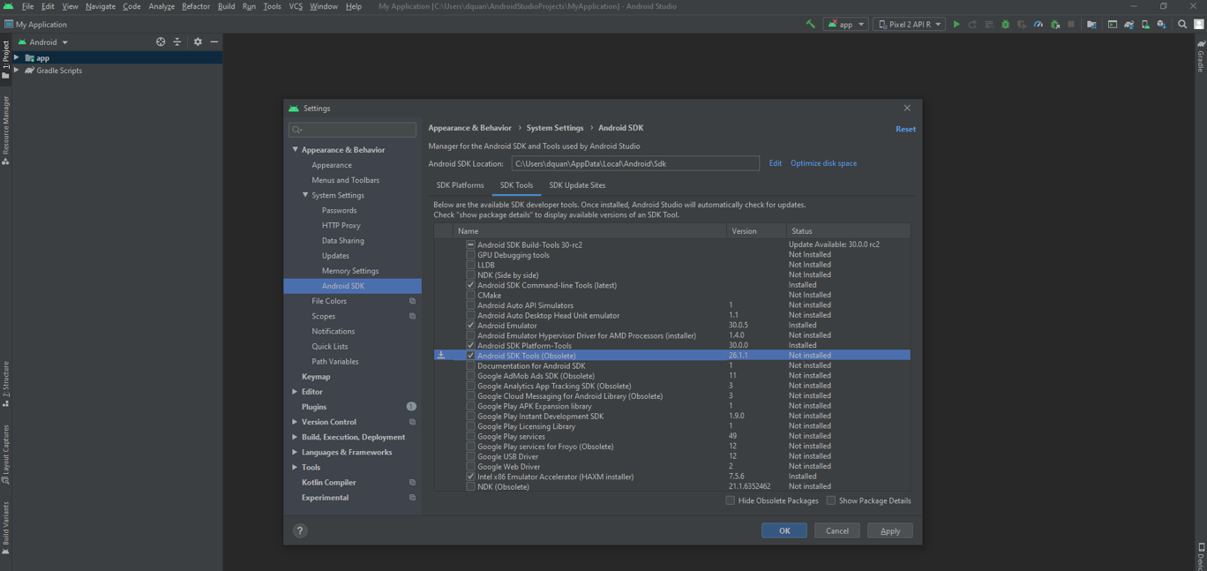Collapse the System Settings subsection

pos(305,195)
